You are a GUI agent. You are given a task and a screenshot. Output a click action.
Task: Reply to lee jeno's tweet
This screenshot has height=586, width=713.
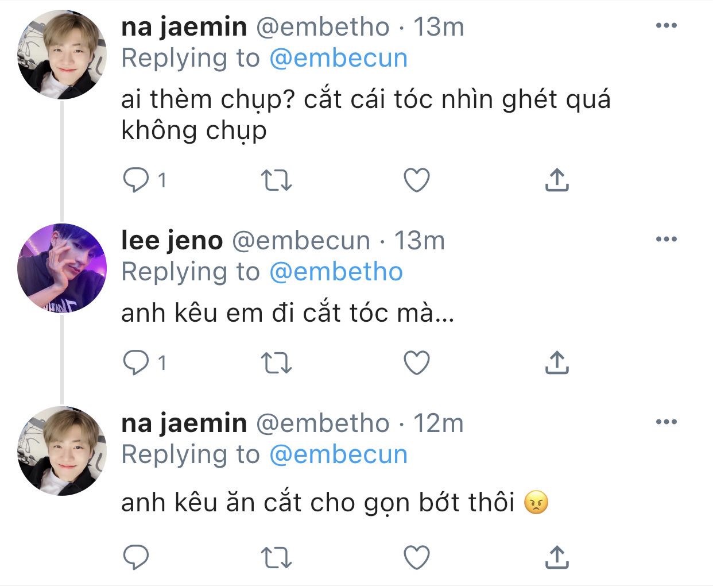[x=136, y=363]
